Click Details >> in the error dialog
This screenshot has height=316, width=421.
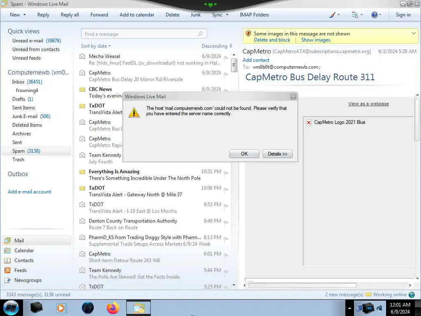coord(278,154)
